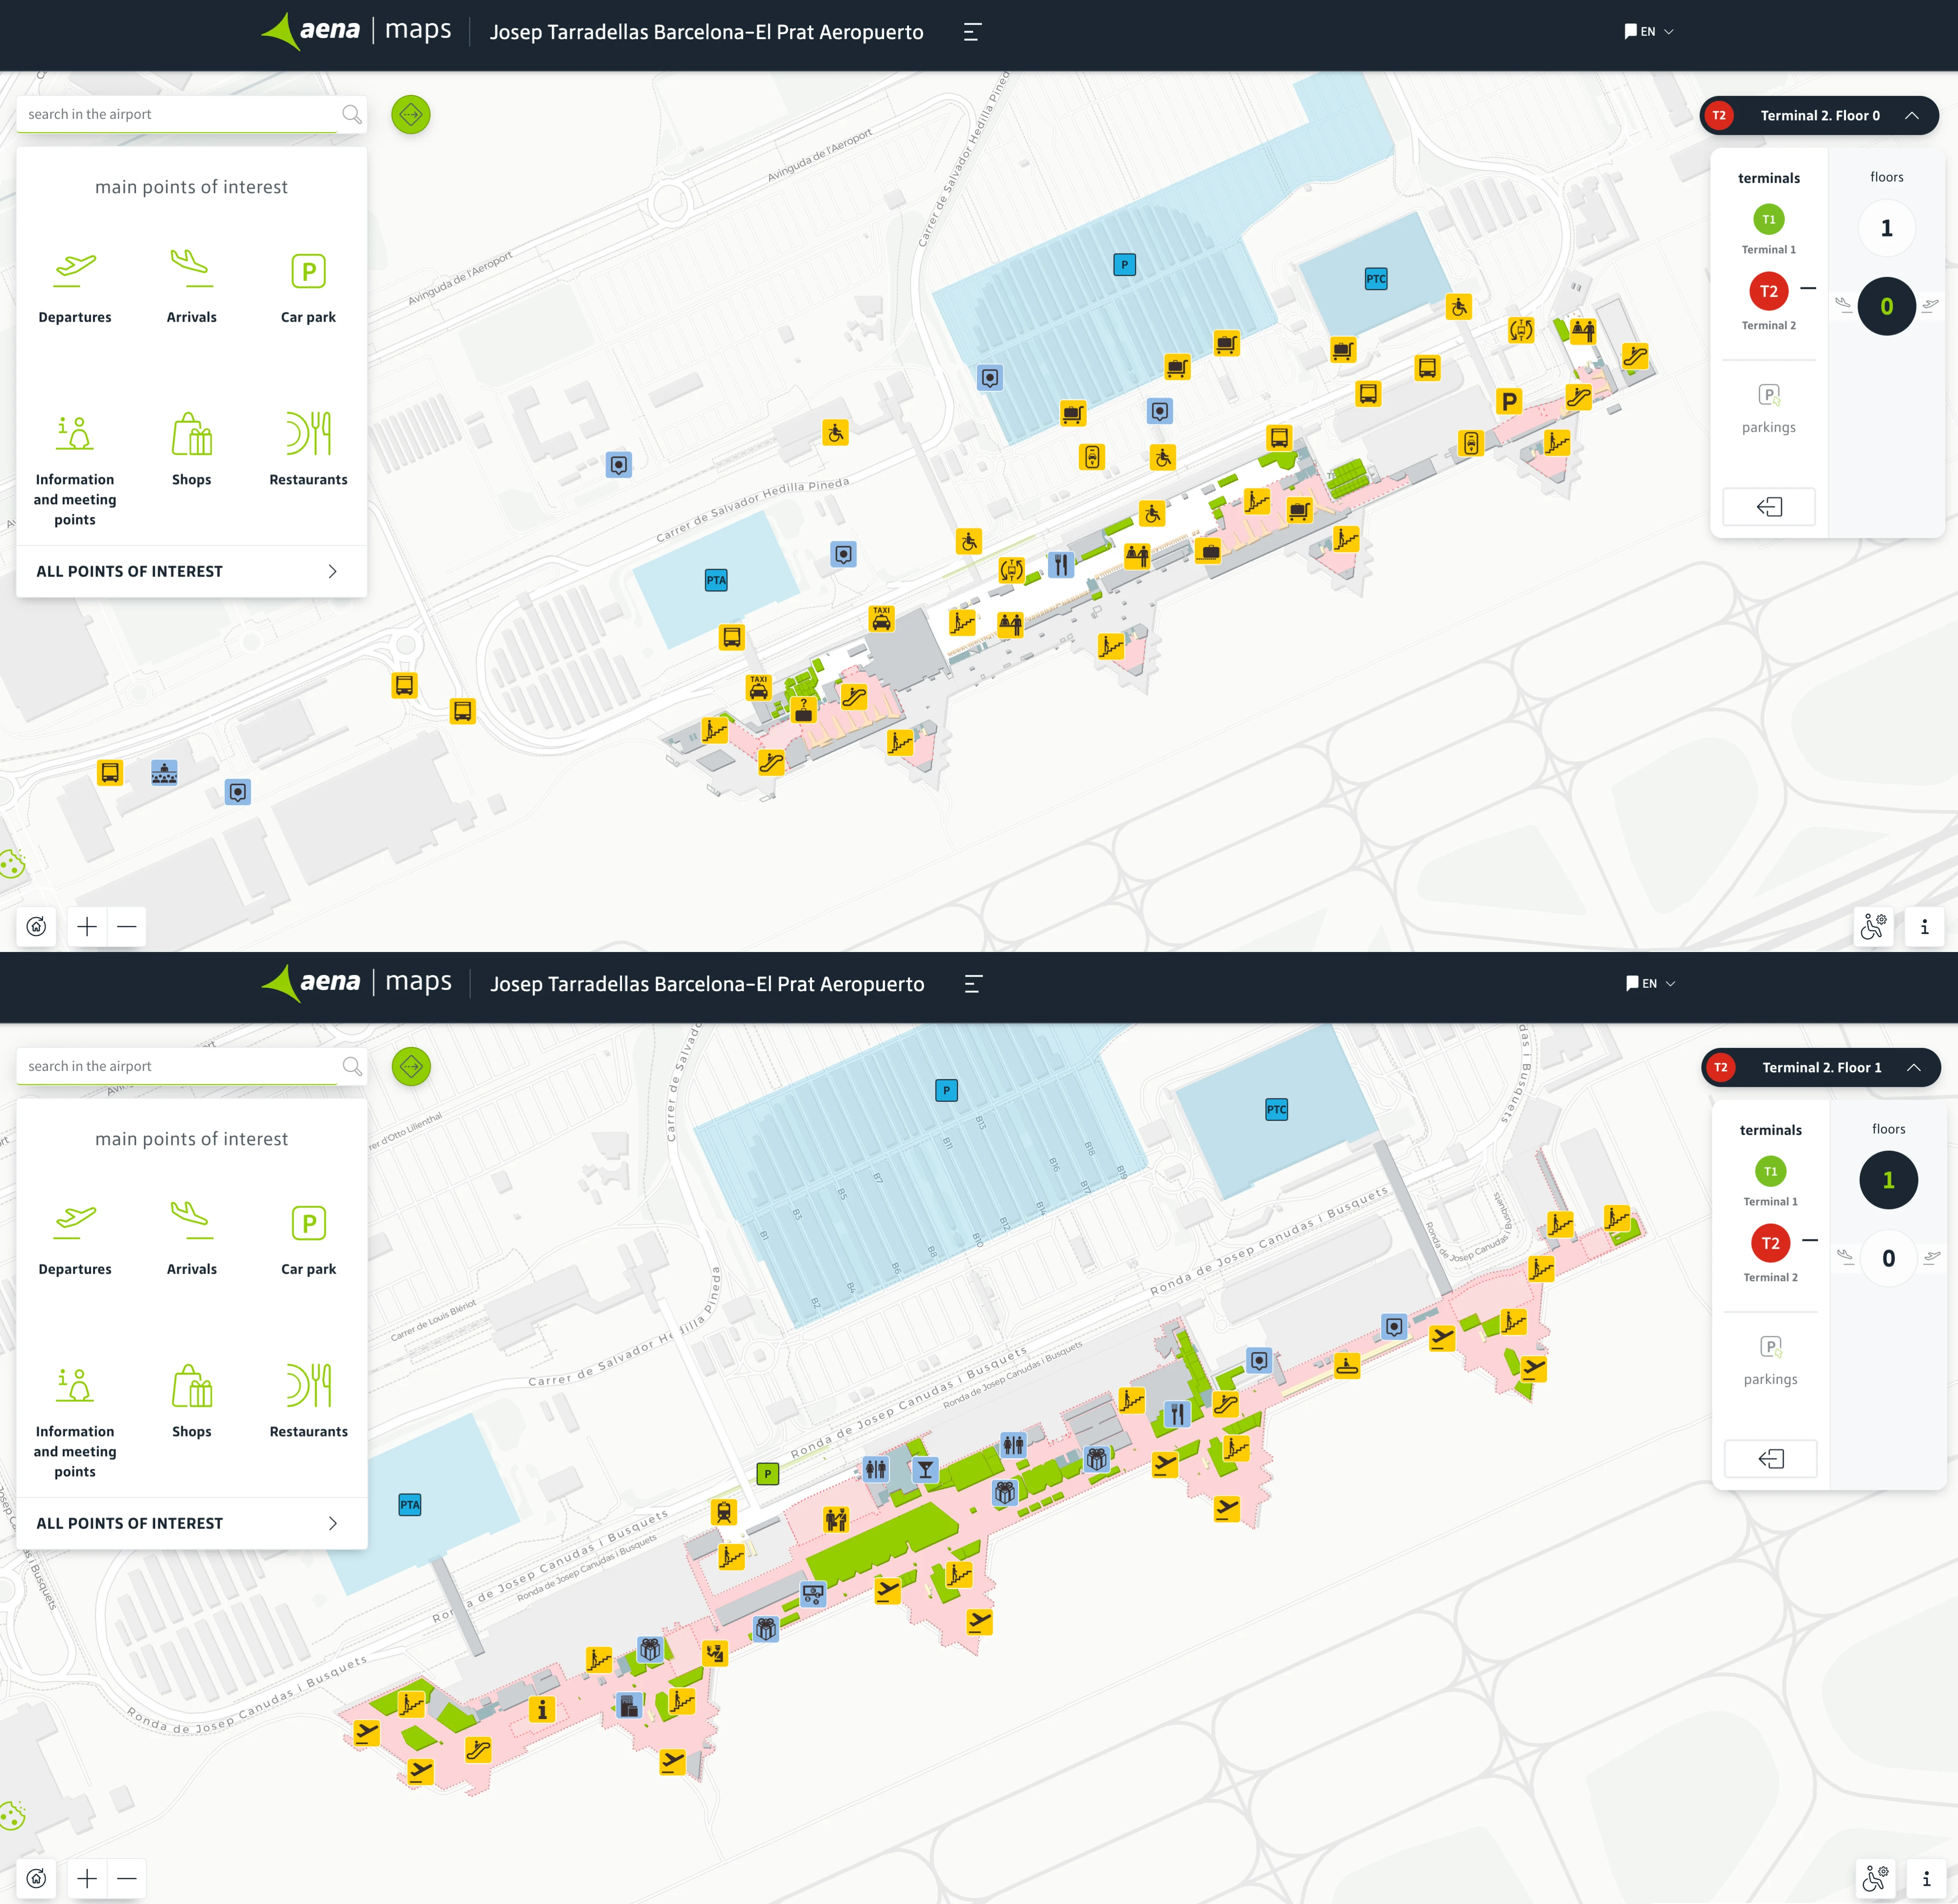
Task: Open the green directions route button
Action: pyautogui.click(x=410, y=115)
